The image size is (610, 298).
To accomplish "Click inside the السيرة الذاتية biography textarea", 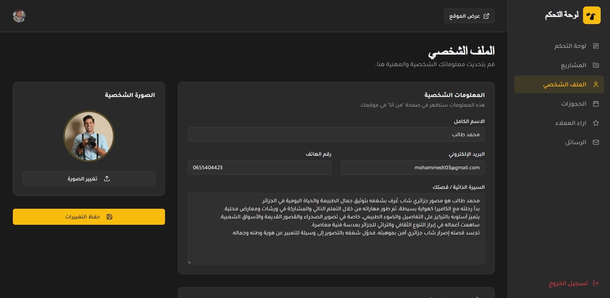I will click(x=336, y=228).
